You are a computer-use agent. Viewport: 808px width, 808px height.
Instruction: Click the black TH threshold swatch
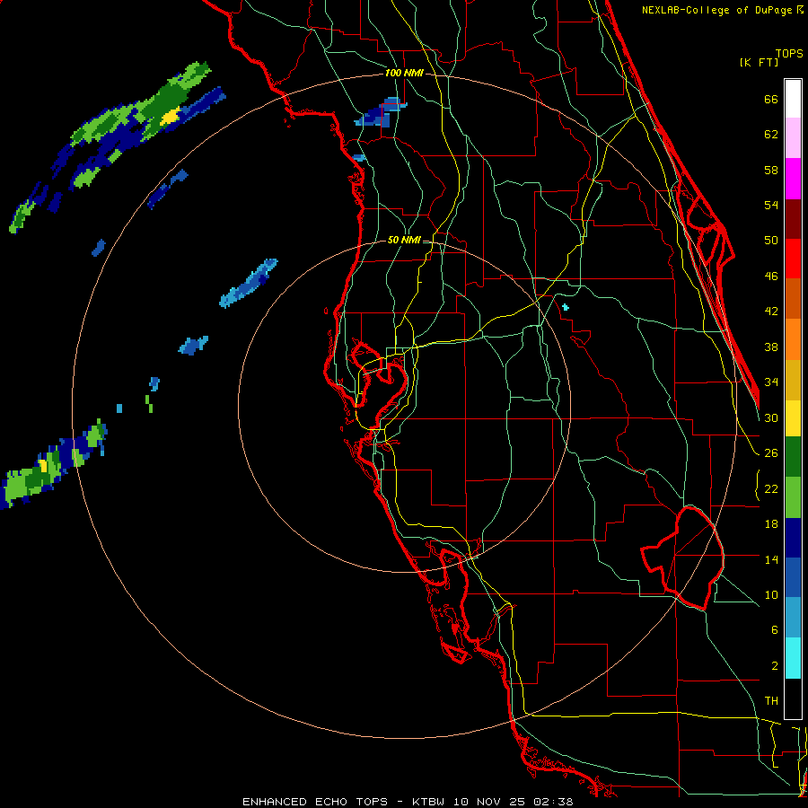coord(793,698)
